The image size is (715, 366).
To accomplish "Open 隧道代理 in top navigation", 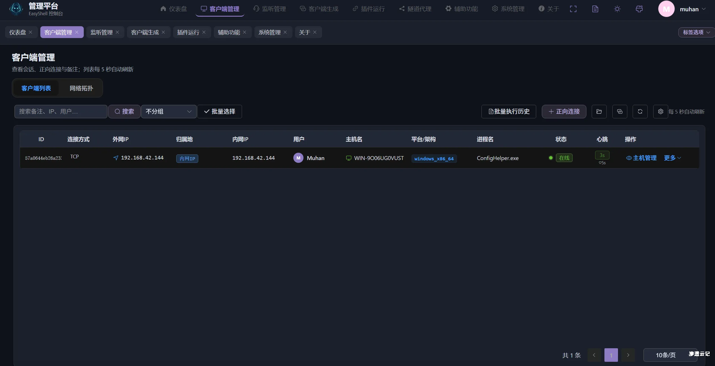I will [415, 9].
